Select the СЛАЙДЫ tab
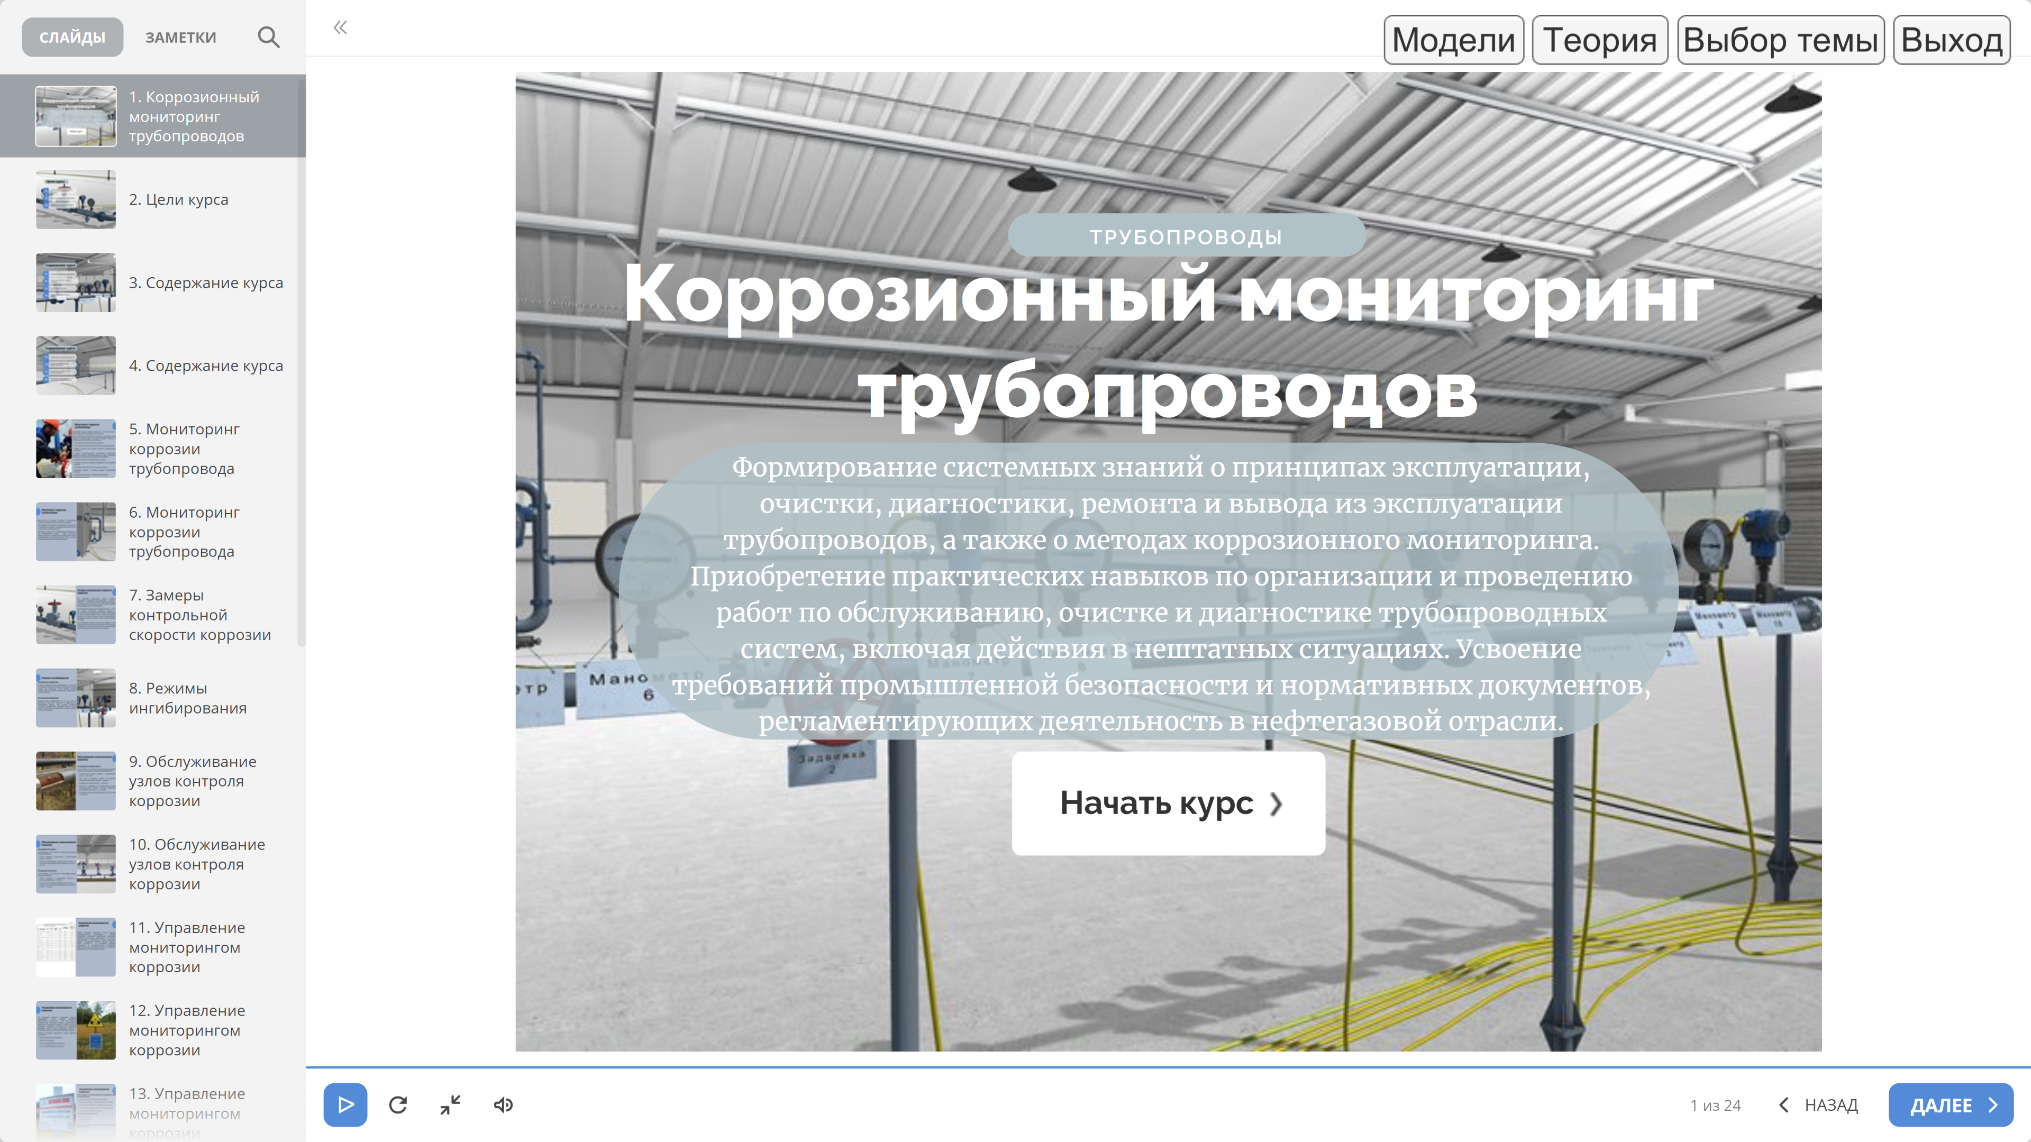The width and height of the screenshot is (2031, 1142). (x=72, y=37)
